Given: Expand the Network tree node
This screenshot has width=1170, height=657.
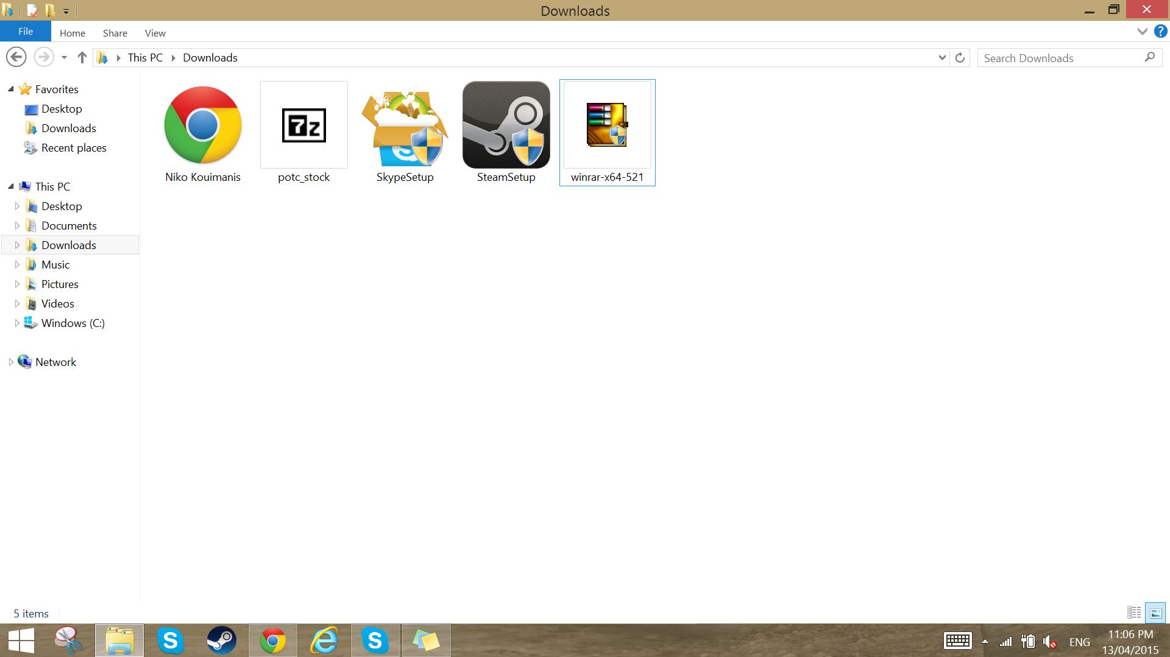Looking at the screenshot, I should click(10, 362).
